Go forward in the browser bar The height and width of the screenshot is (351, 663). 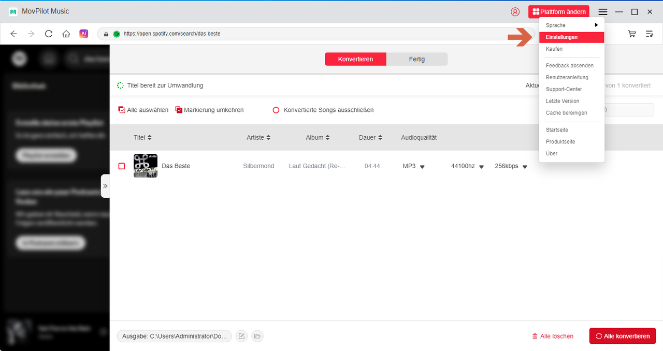coord(31,34)
